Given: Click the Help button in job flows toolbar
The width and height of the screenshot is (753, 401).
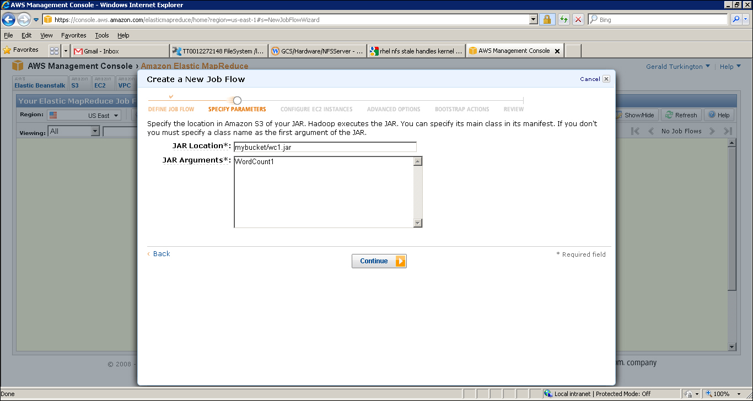Looking at the screenshot, I should point(719,115).
